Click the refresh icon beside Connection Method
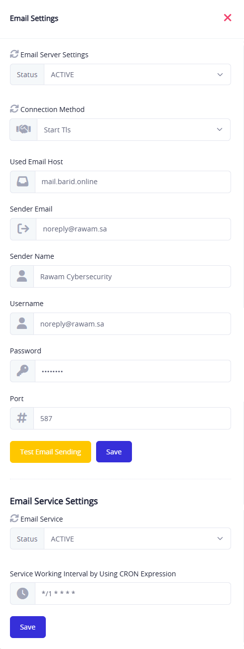The width and height of the screenshot is (244, 649). pyautogui.click(x=14, y=109)
